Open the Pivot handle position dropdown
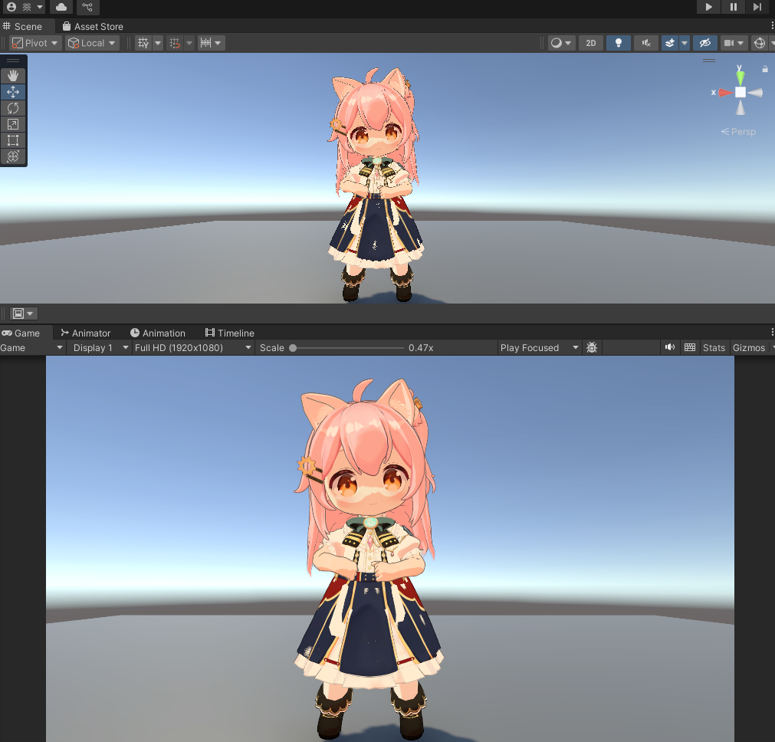775x742 pixels. point(35,43)
